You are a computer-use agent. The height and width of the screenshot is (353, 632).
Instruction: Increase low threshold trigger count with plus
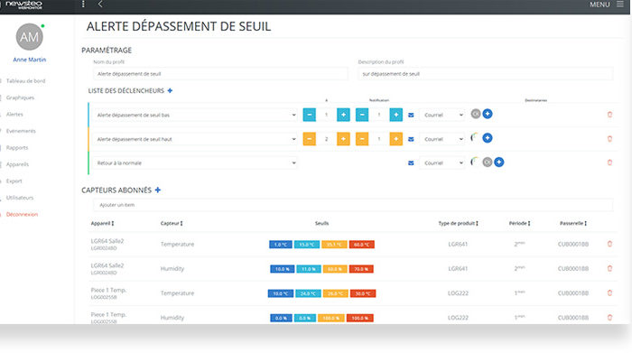[x=343, y=115]
